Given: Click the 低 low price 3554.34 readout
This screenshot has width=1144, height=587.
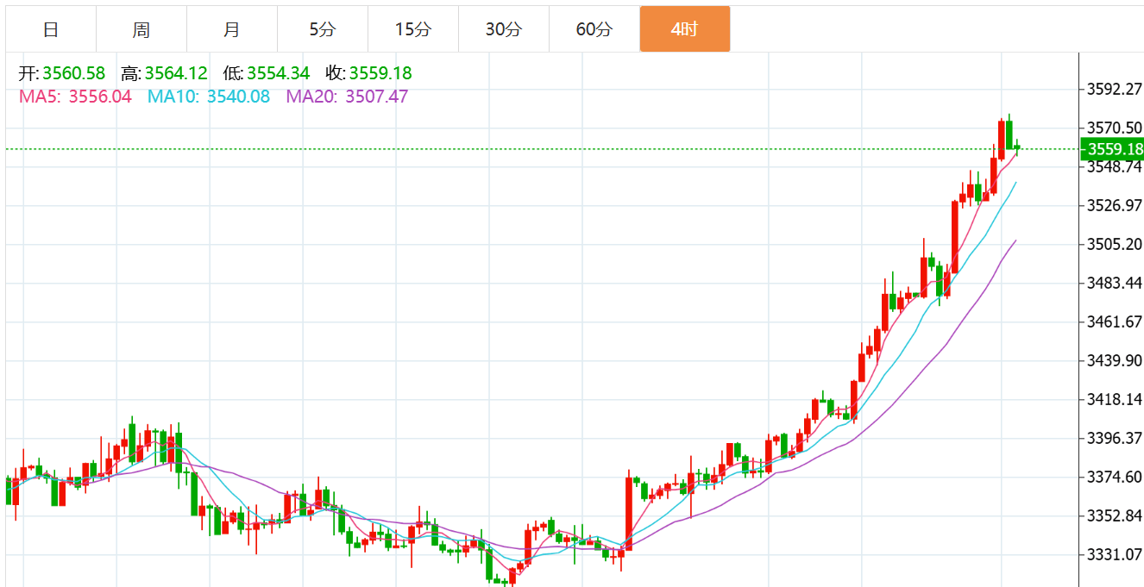Looking at the screenshot, I should click(x=267, y=74).
